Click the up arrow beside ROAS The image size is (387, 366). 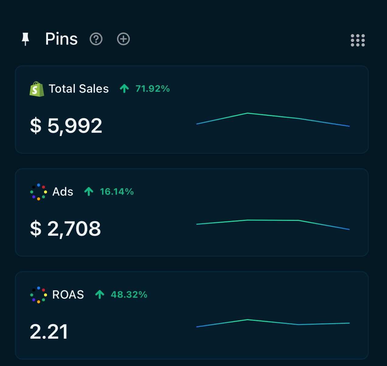click(100, 294)
